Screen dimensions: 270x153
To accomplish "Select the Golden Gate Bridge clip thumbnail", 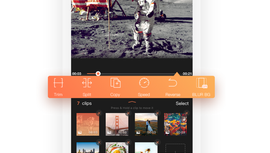I will click(x=117, y=124).
